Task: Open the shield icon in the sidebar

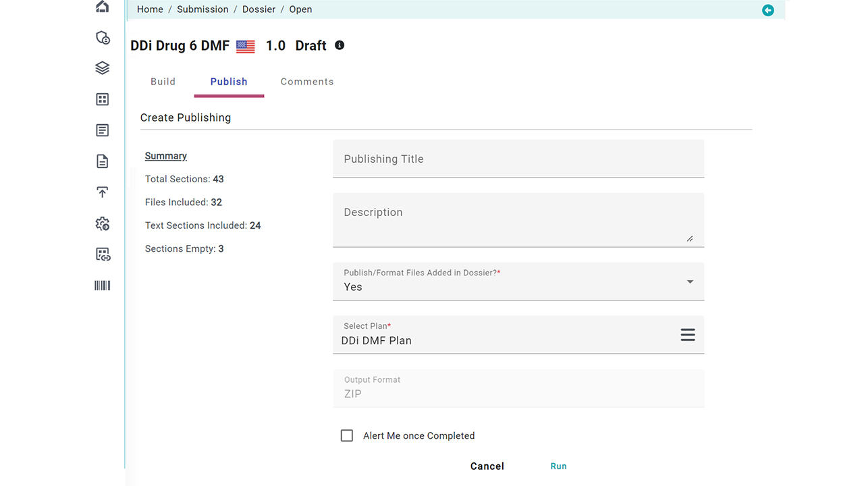Action: click(102, 38)
